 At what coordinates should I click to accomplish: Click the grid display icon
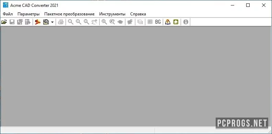point(150,22)
